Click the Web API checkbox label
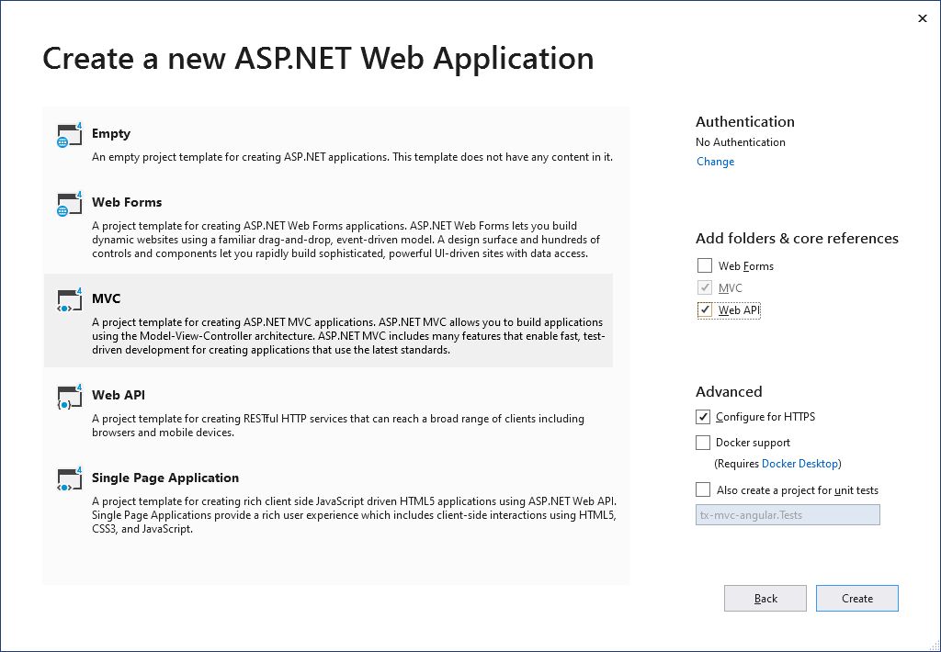Image resolution: width=941 pixels, height=652 pixels. coord(740,310)
